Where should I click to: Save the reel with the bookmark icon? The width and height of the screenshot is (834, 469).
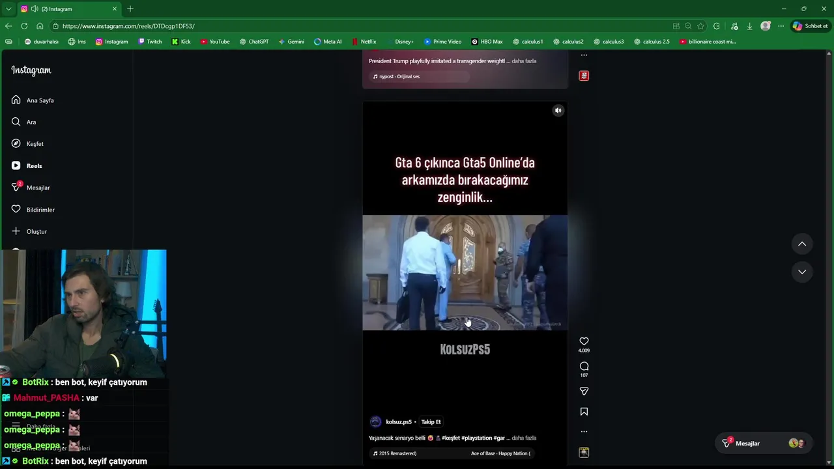[584, 412]
